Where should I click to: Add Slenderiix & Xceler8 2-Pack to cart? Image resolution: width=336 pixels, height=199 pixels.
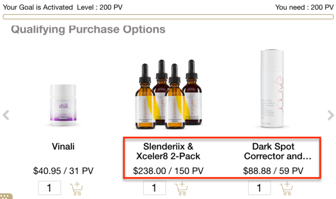click(181, 189)
